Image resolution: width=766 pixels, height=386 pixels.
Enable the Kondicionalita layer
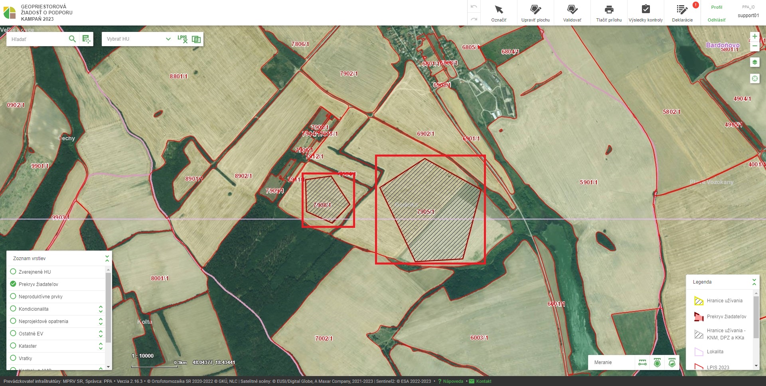[13, 309]
